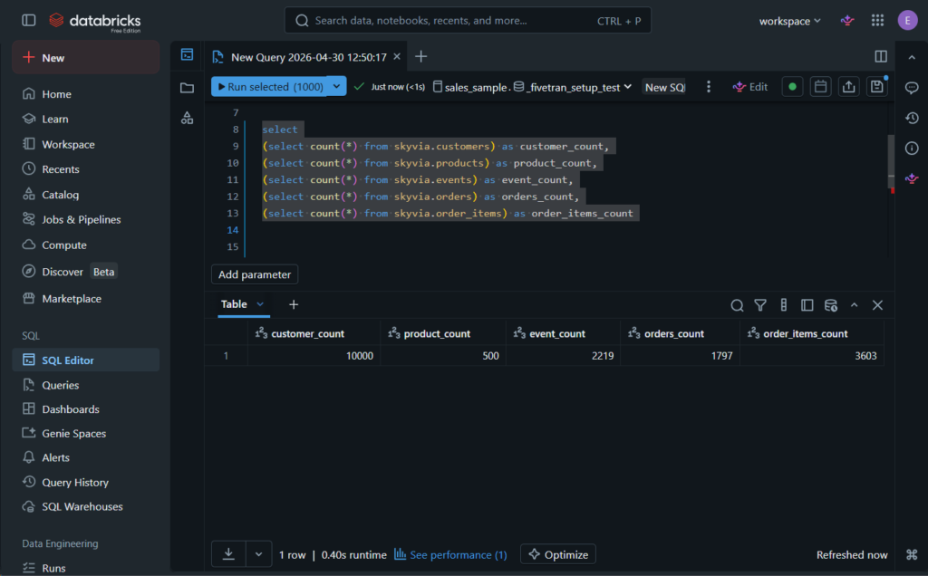Open the workspace folder browser icon

187,88
